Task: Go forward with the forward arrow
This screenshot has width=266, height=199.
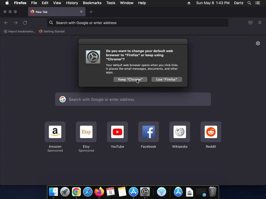Action: click(x=16, y=23)
